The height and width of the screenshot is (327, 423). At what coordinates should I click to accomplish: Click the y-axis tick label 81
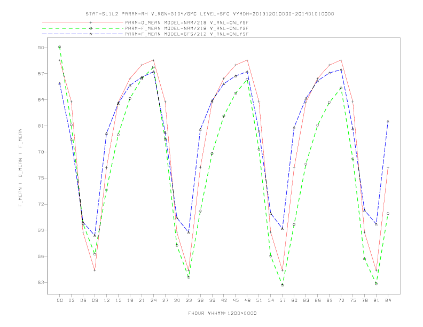(x=41, y=126)
